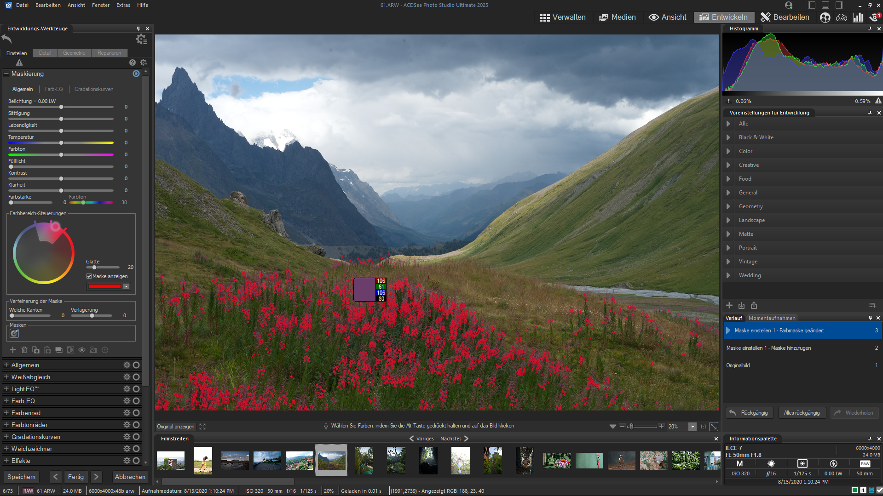Open the Dashboard bar-chart icon
The height and width of the screenshot is (496, 883).
pos(858,17)
